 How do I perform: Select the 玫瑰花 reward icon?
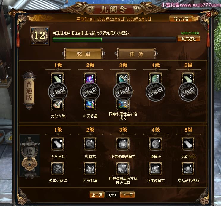point(90,144)
